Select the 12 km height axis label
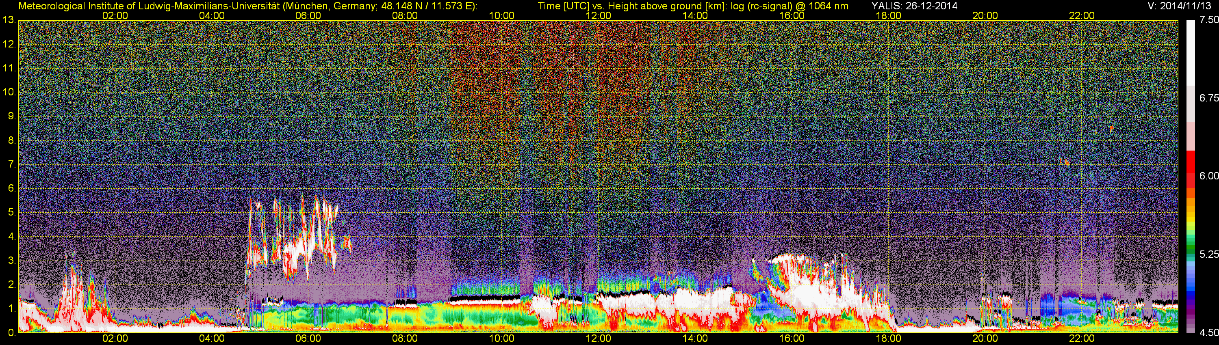The width and height of the screenshot is (1219, 345). pos(9,44)
